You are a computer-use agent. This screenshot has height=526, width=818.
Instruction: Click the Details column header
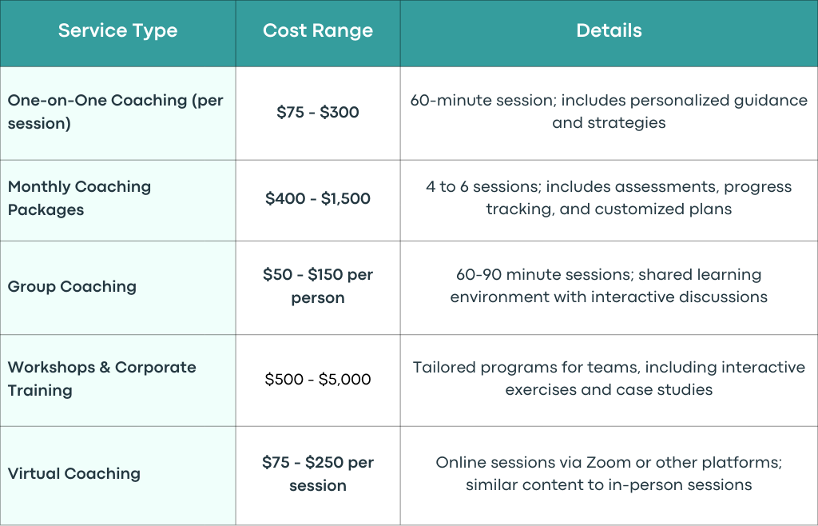(610, 34)
